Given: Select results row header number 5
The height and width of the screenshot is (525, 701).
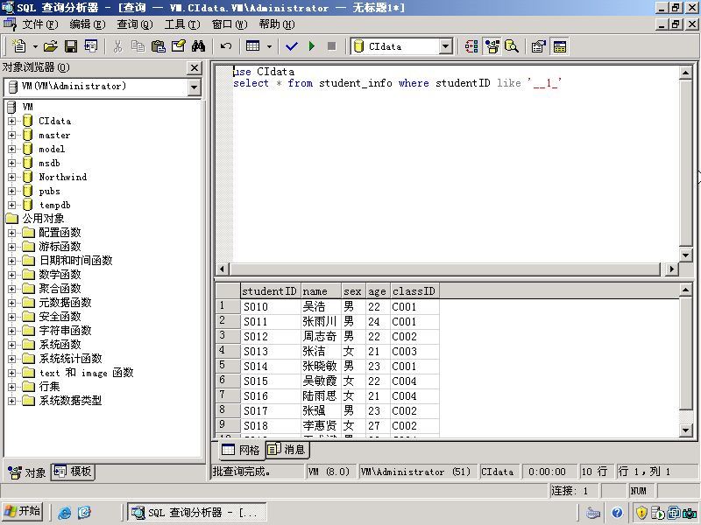Looking at the screenshot, I should (228, 366).
